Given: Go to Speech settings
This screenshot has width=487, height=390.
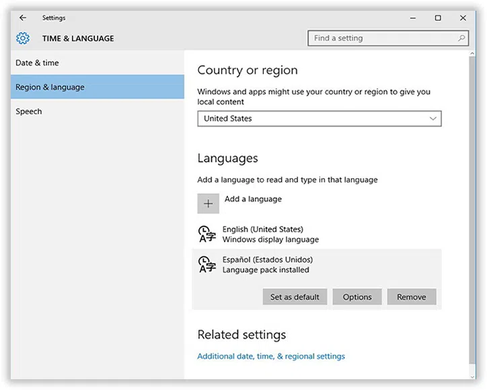Looking at the screenshot, I should point(29,112).
